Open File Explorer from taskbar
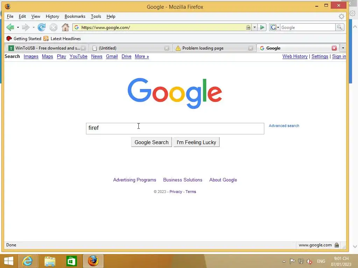Image resolution: width=358 pixels, height=268 pixels. click(50, 261)
